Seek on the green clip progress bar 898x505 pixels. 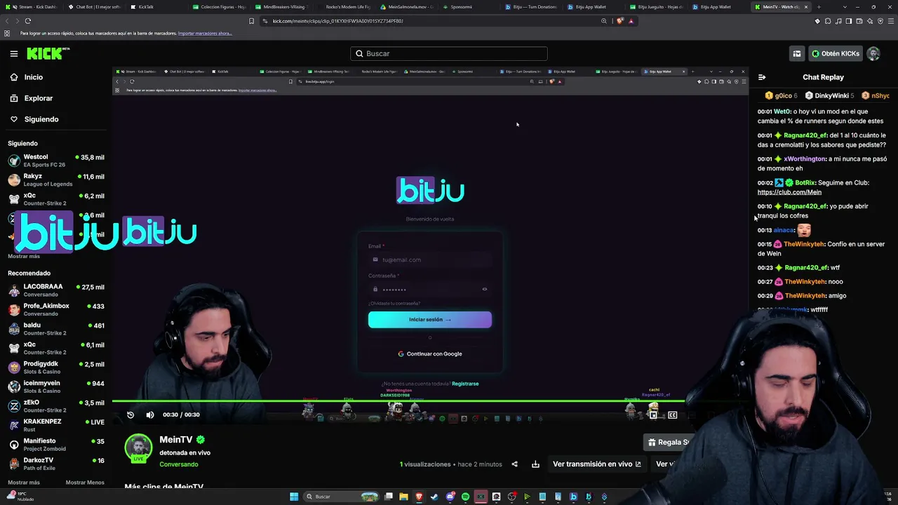398,401
